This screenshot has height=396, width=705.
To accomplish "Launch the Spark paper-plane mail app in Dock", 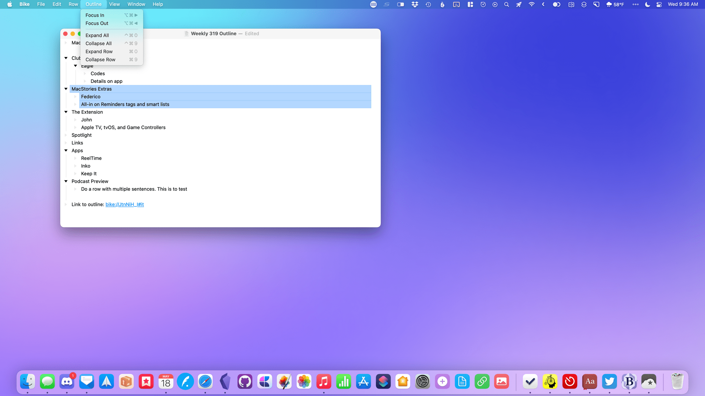I will pos(106,382).
